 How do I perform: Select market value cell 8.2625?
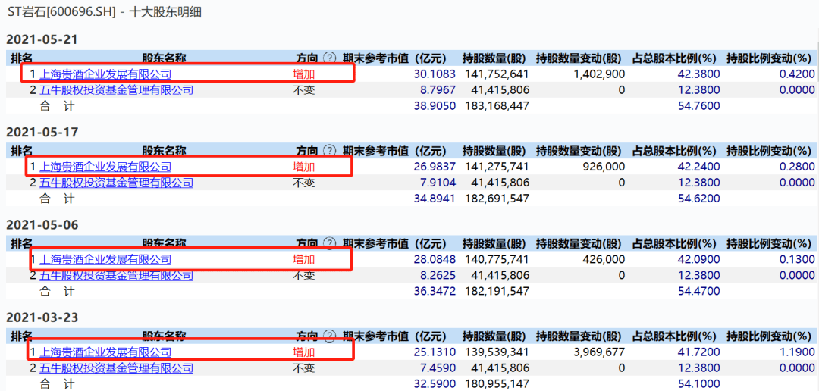[x=438, y=274]
